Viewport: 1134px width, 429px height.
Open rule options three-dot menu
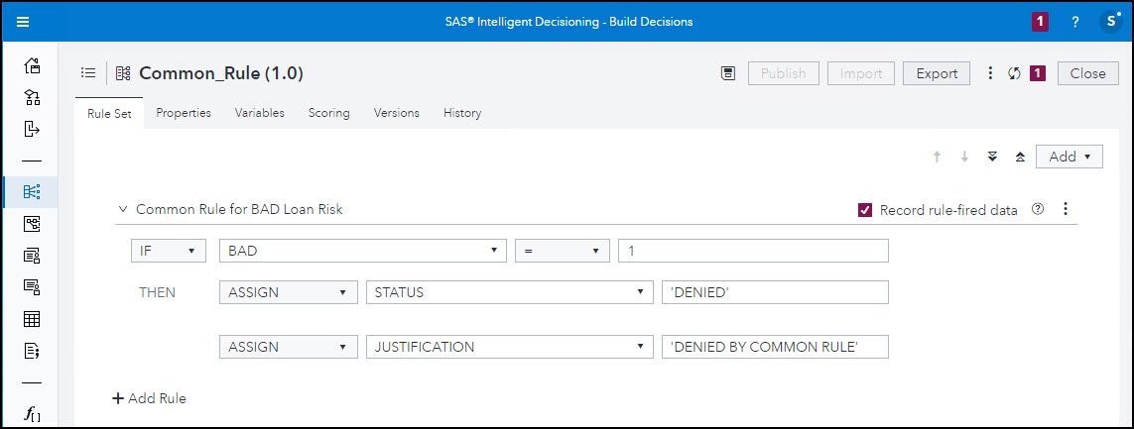1066,209
